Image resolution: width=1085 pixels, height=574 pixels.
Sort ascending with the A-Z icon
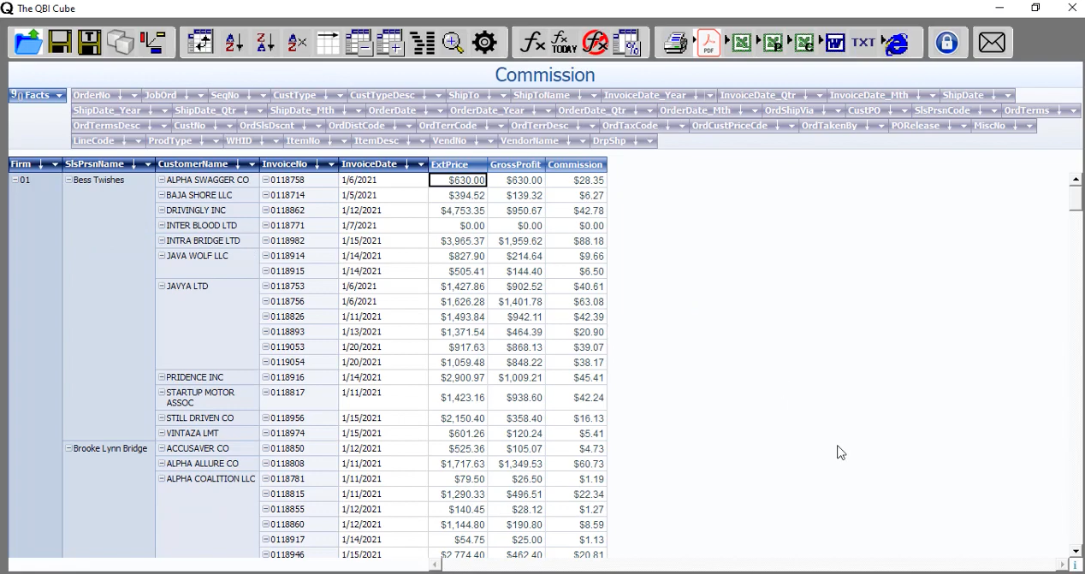234,42
